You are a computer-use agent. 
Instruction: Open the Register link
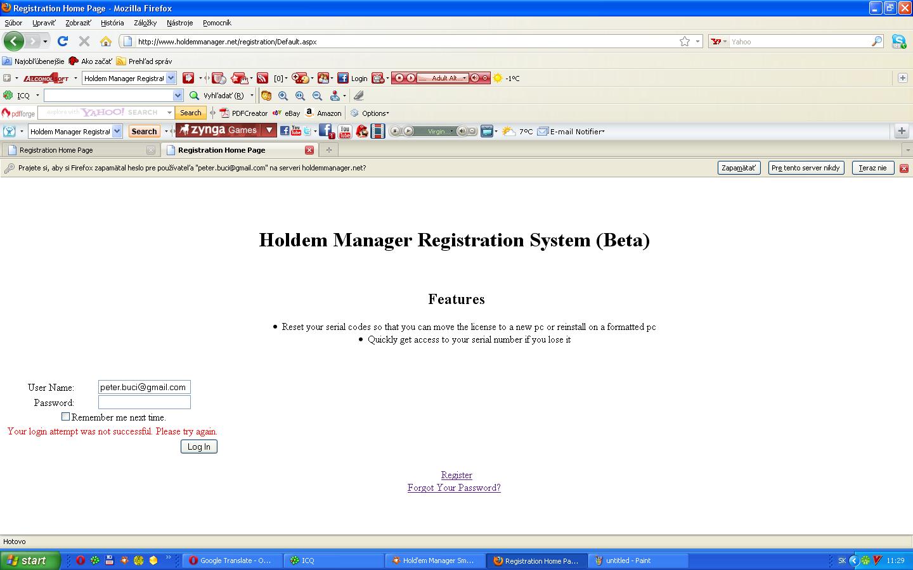pyautogui.click(x=456, y=475)
